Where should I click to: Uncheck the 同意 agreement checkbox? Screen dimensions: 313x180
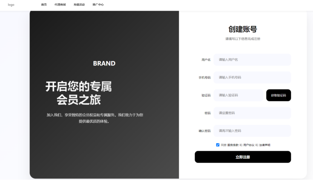click(x=218, y=145)
